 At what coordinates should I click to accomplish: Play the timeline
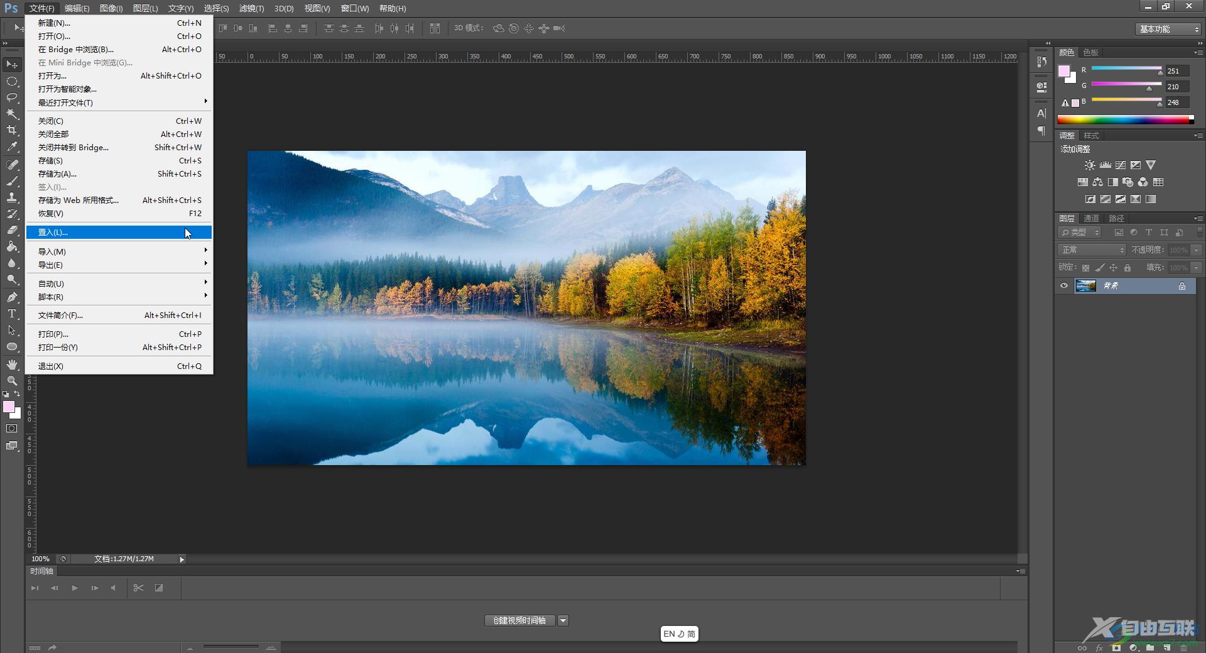tap(74, 588)
